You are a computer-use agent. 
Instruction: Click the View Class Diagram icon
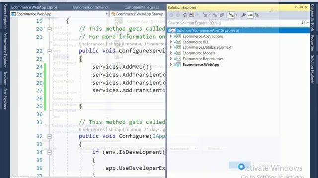click(x=257, y=15)
